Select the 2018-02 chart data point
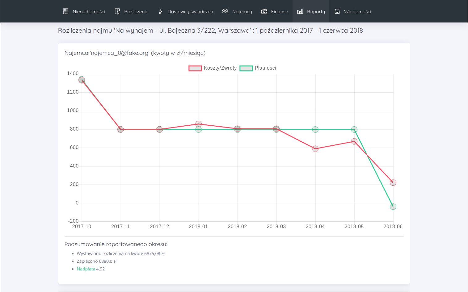 tap(238, 129)
